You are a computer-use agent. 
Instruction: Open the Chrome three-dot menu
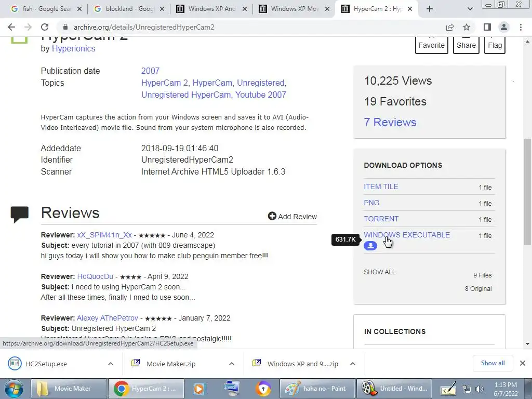tap(521, 27)
